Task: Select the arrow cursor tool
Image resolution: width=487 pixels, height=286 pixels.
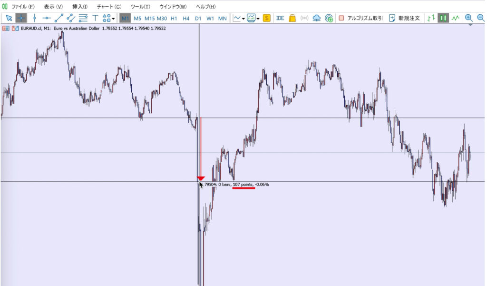Action: coord(9,18)
